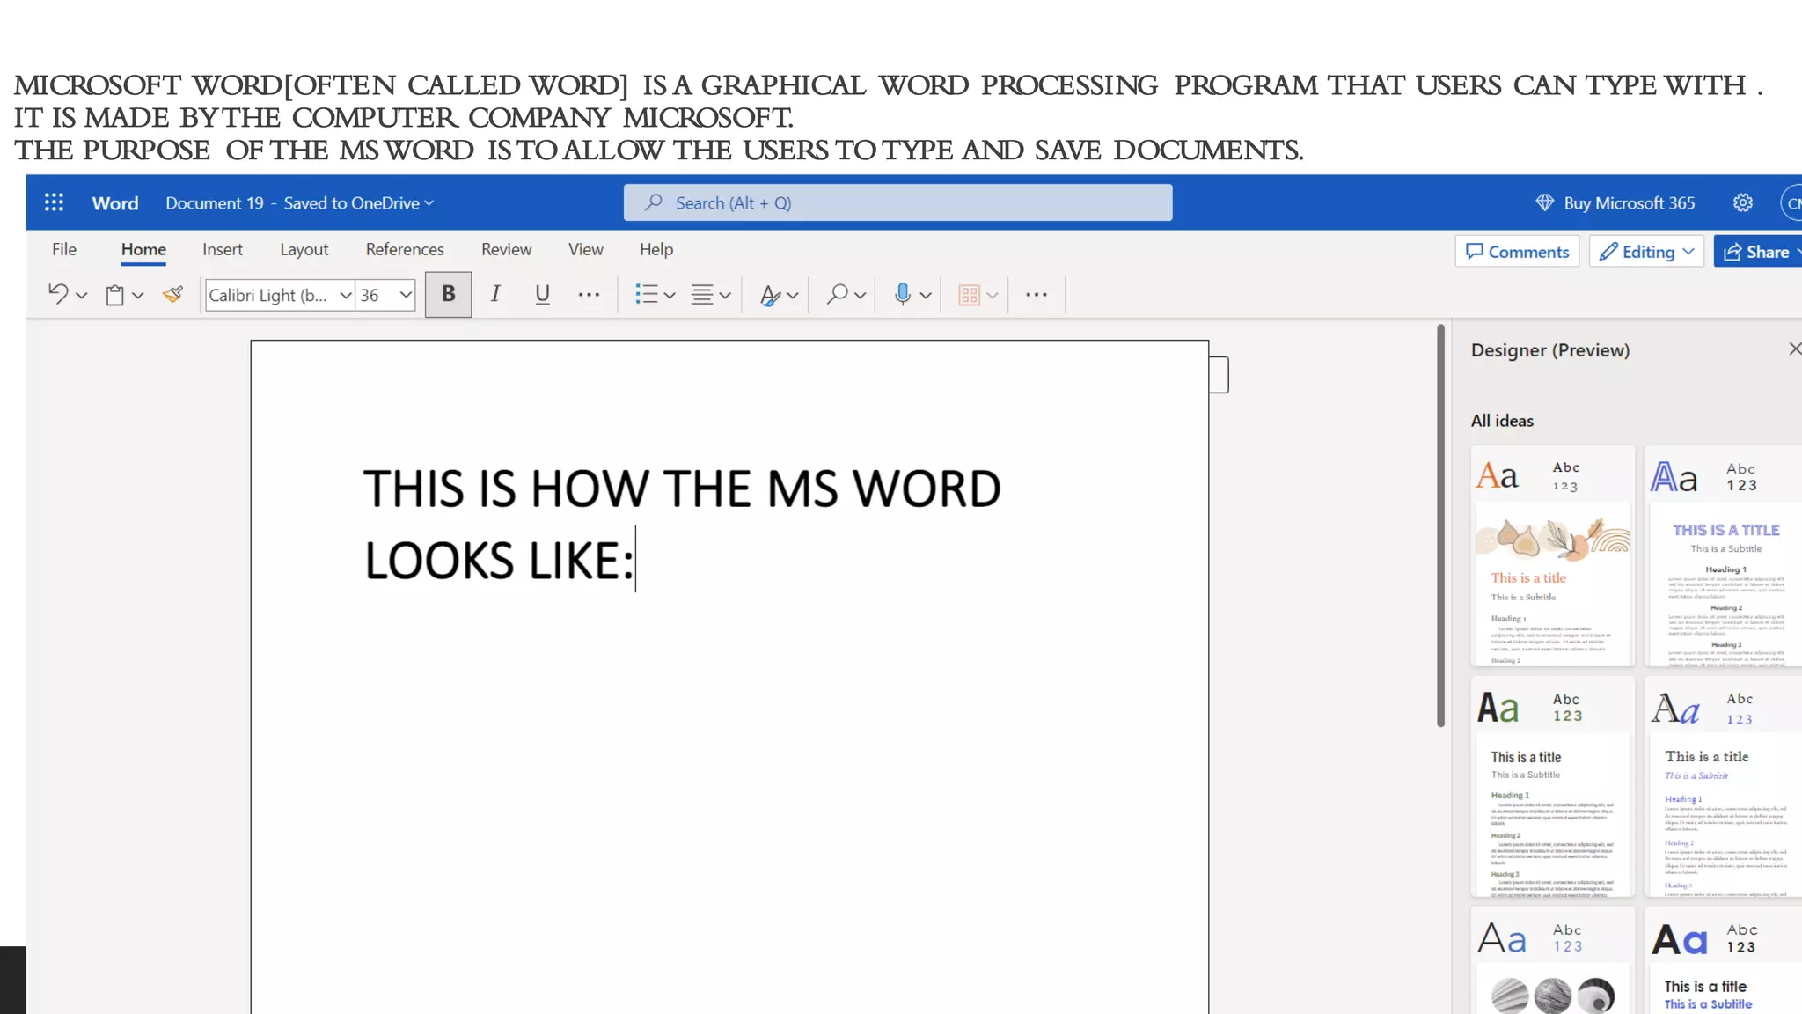Image resolution: width=1802 pixels, height=1014 pixels.
Task: Select the orange floral design idea thumbnail
Action: [1552, 555]
